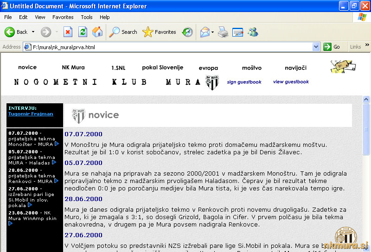The height and width of the screenshot is (252, 371).
Task: Open the Messenger icon in toolbar
Action: tap(253, 32)
